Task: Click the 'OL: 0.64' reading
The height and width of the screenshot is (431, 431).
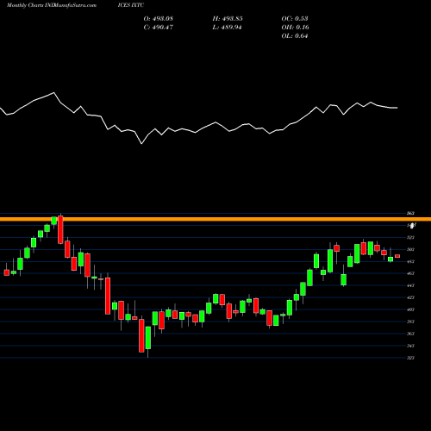Action: (295, 36)
